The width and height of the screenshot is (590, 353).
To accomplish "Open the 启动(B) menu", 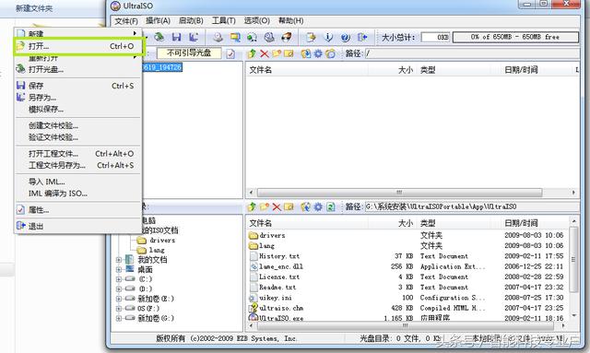I will coord(191,20).
